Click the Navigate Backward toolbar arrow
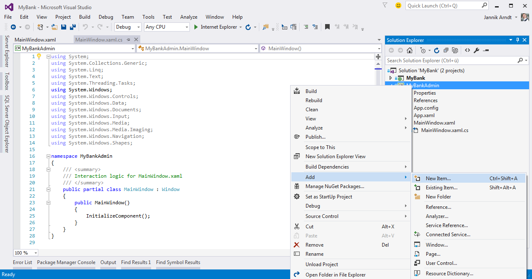This screenshot has width=532, height=279. 13,27
